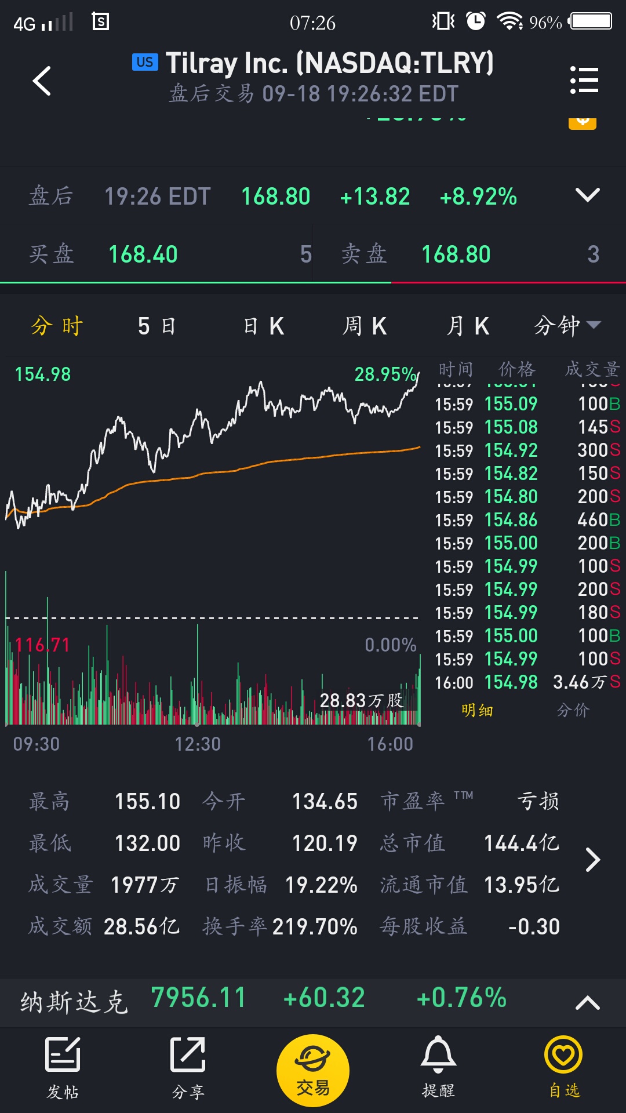Switch to the 周K weekly chart tab
The image size is (626, 1113).
[364, 326]
